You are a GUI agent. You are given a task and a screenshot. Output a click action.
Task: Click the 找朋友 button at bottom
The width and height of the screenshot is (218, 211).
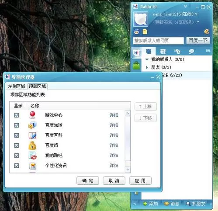tap(196, 204)
